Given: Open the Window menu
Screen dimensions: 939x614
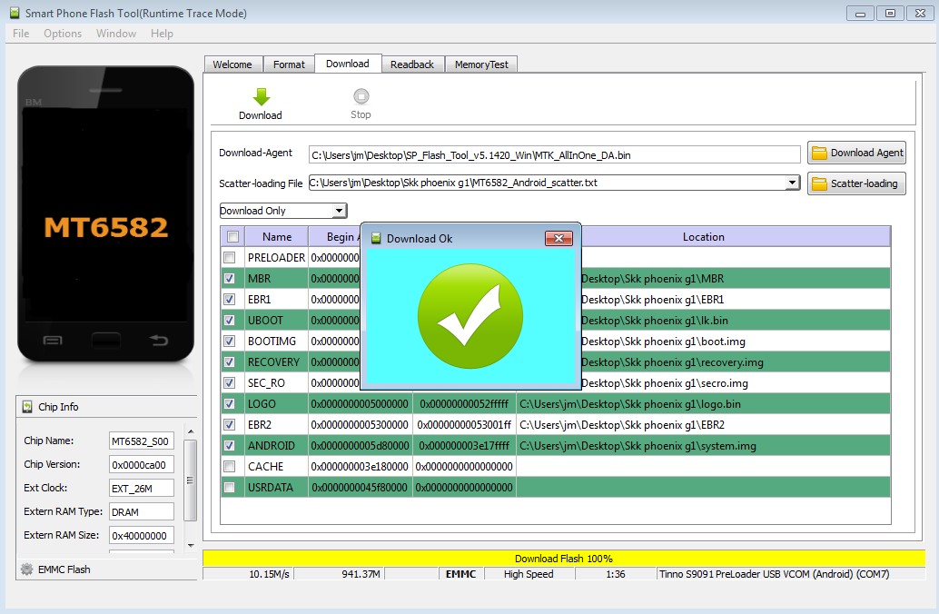Looking at the screenshot, I should click(x=116, y=34).
